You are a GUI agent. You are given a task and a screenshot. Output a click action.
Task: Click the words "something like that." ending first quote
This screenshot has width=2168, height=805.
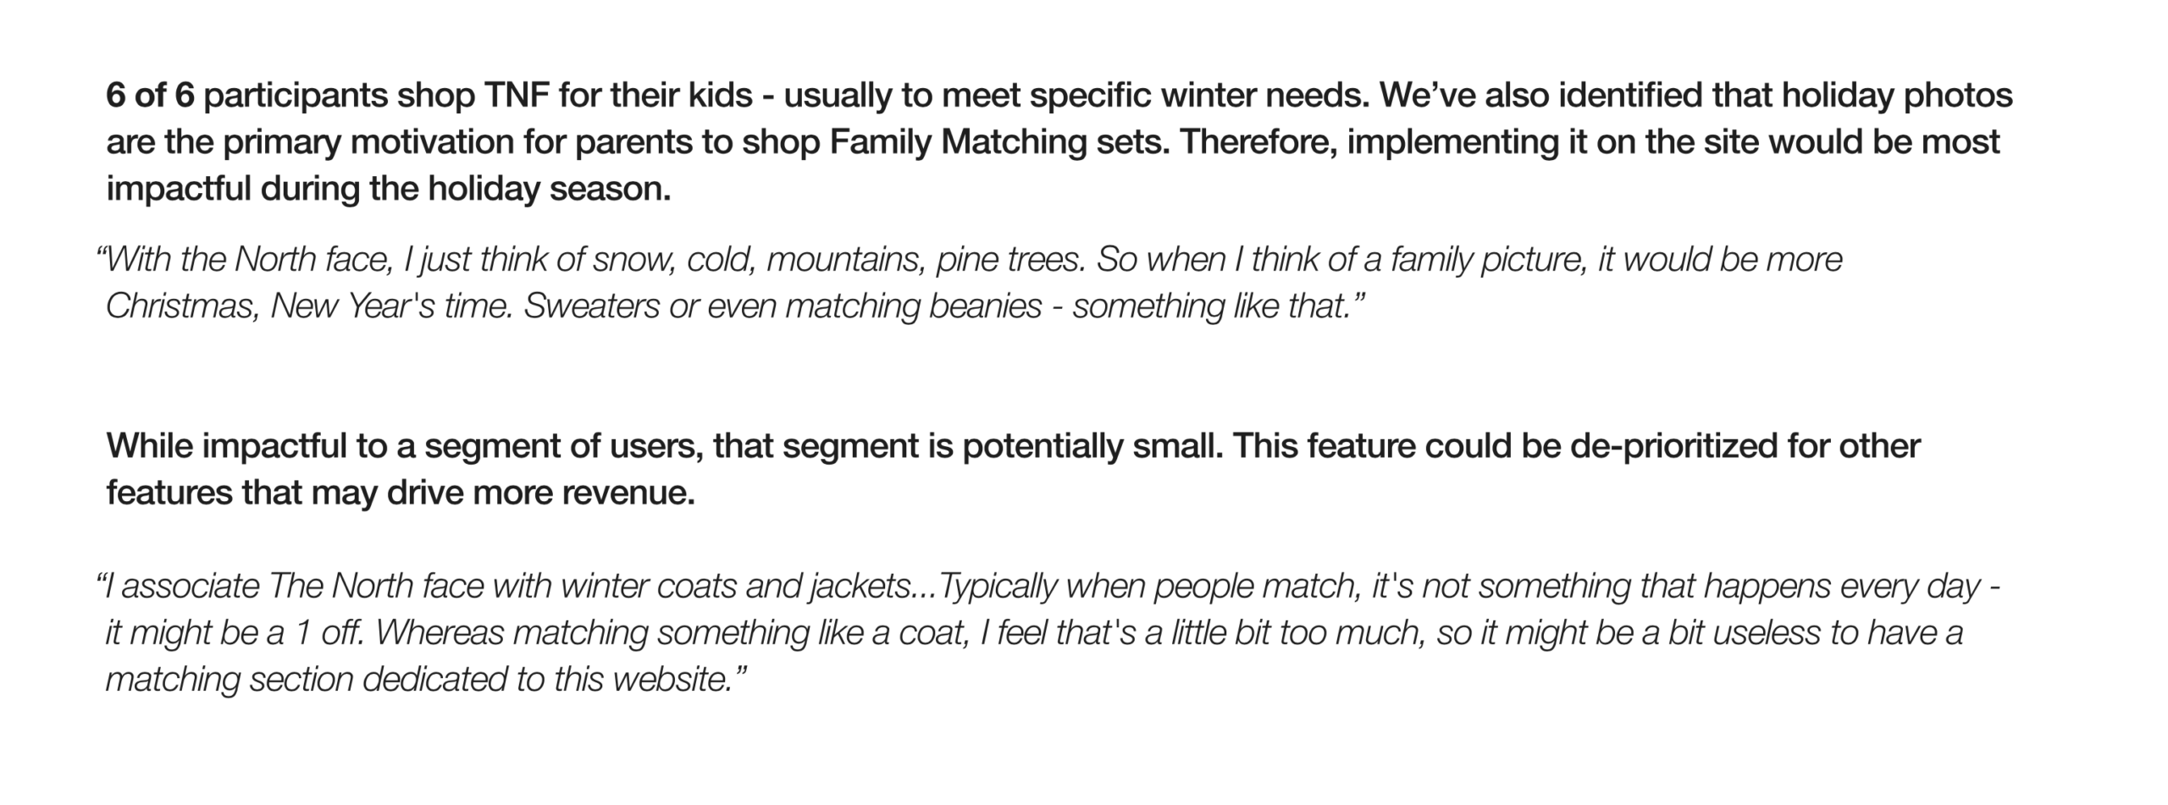coord(1218,306)
